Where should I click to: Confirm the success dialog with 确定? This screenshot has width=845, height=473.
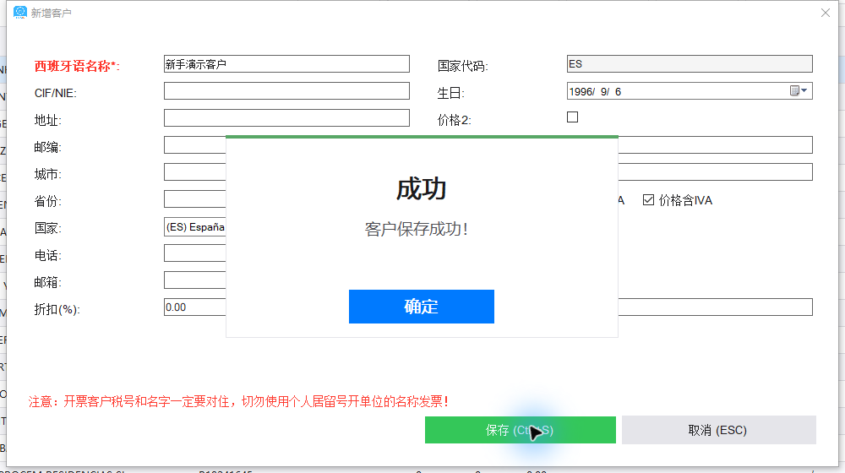click(x=422, y=307)
